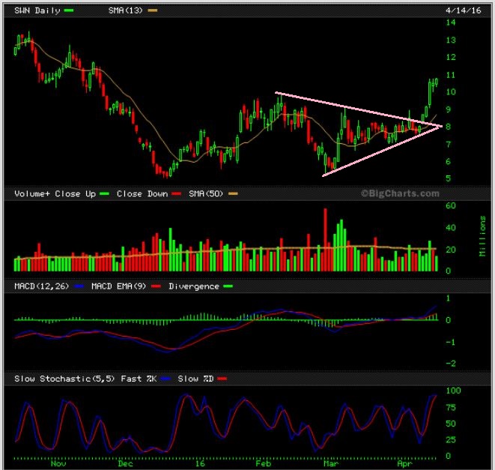This screenshot has height=470, width=495.
Task: Click the green Divergence legend swatch
Action: click(x=228, y=286)
